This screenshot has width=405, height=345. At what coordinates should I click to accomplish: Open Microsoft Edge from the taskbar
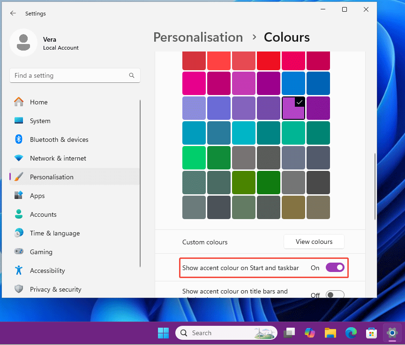click(x=351, y=333)
